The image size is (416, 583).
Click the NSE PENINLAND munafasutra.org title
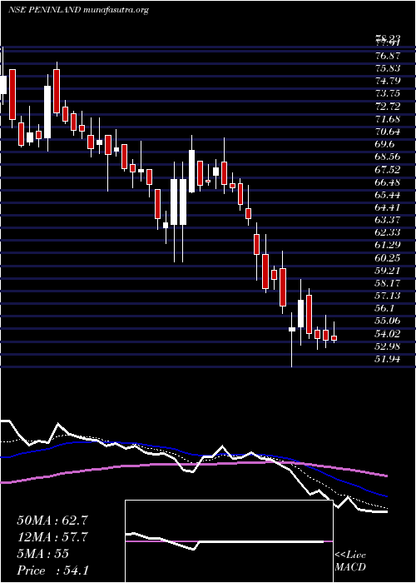point(78,10)
